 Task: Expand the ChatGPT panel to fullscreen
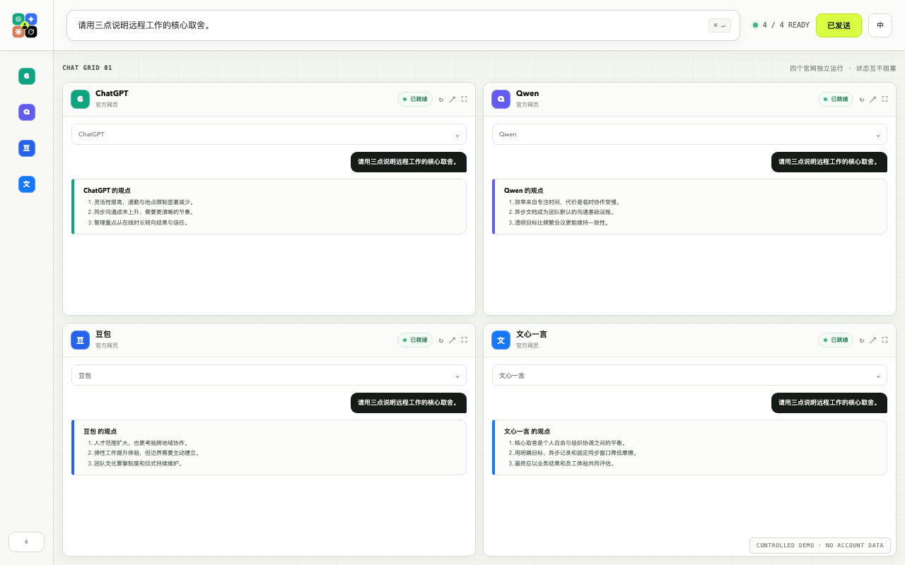click(x=464, y=99)
